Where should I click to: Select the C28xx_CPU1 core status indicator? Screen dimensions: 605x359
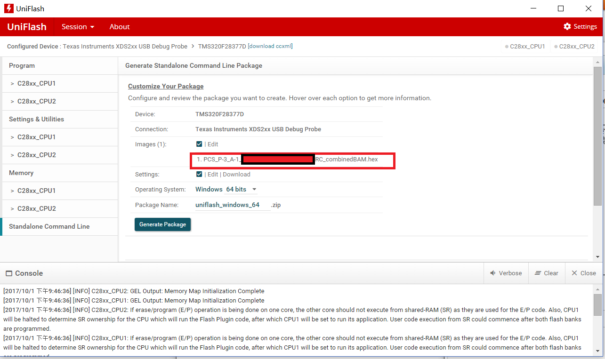point(525,47)
